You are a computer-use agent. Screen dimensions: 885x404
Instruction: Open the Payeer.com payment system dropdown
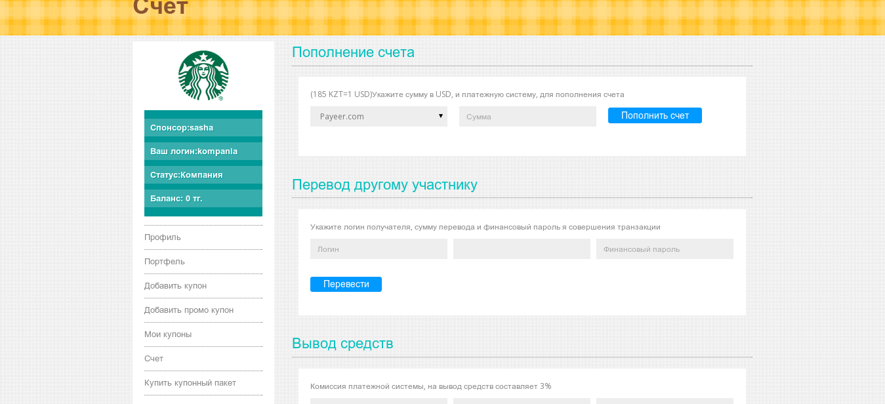379,116
